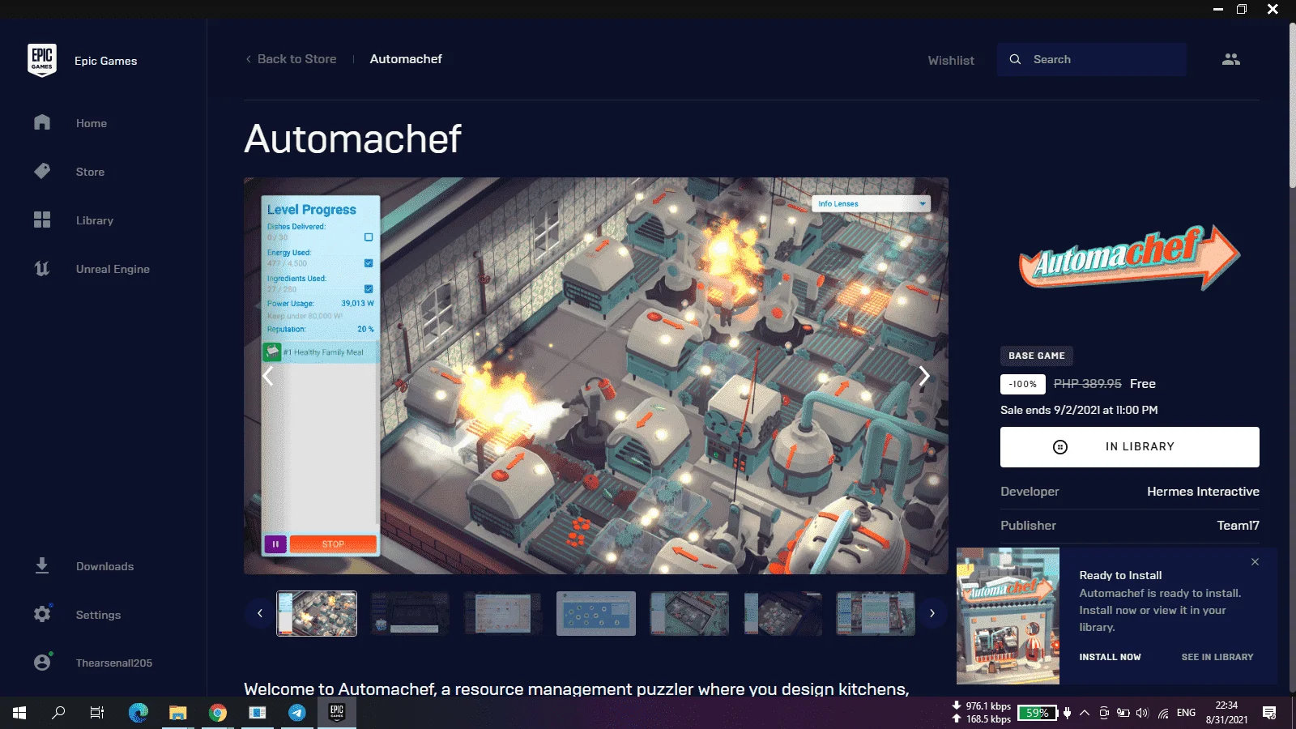The height and width of the screenshot is (729, 1296).
Task: Open Telegram from taskbar
Action: (297, 713)
